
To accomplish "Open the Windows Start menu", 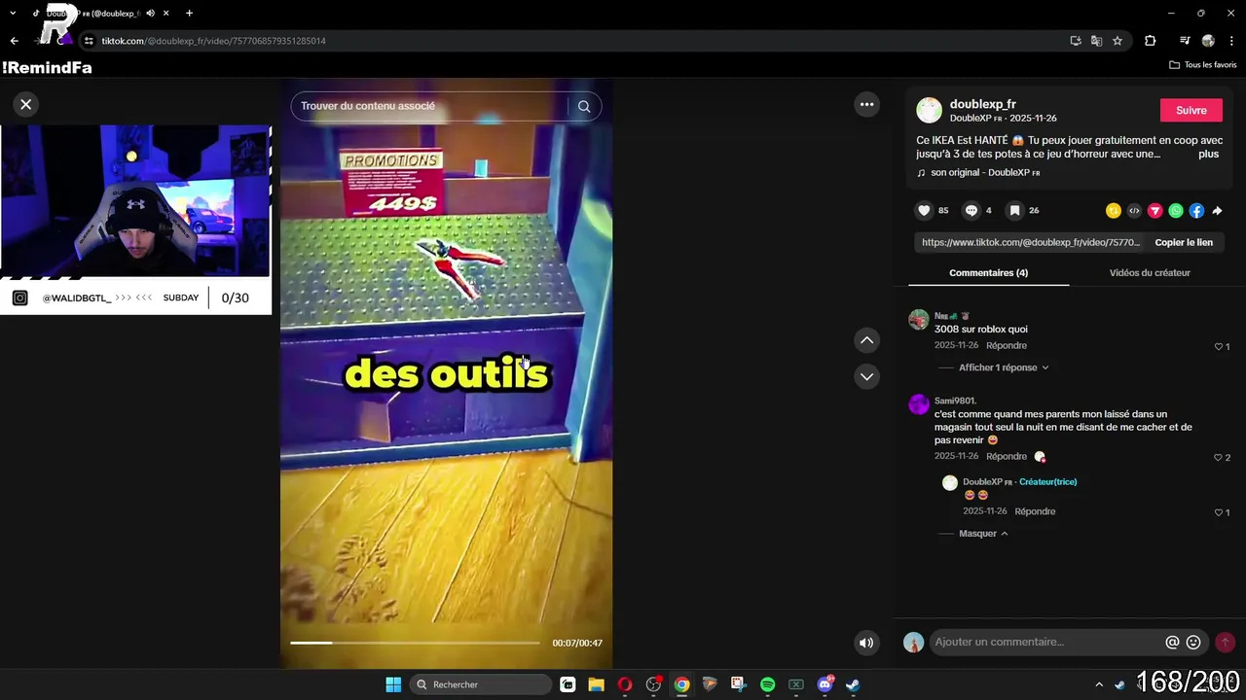I will coord(393,684).
